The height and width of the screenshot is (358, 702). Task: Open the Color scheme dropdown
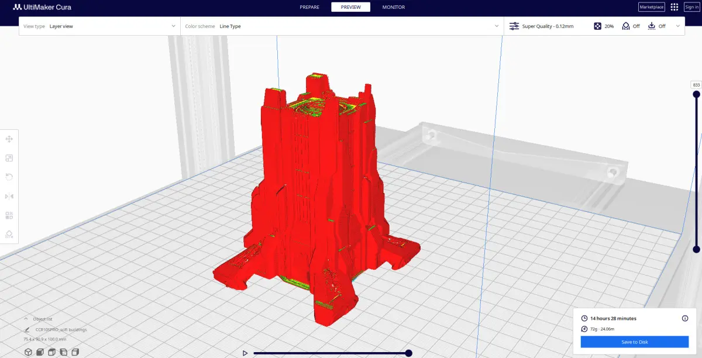(x=342, y=26)
